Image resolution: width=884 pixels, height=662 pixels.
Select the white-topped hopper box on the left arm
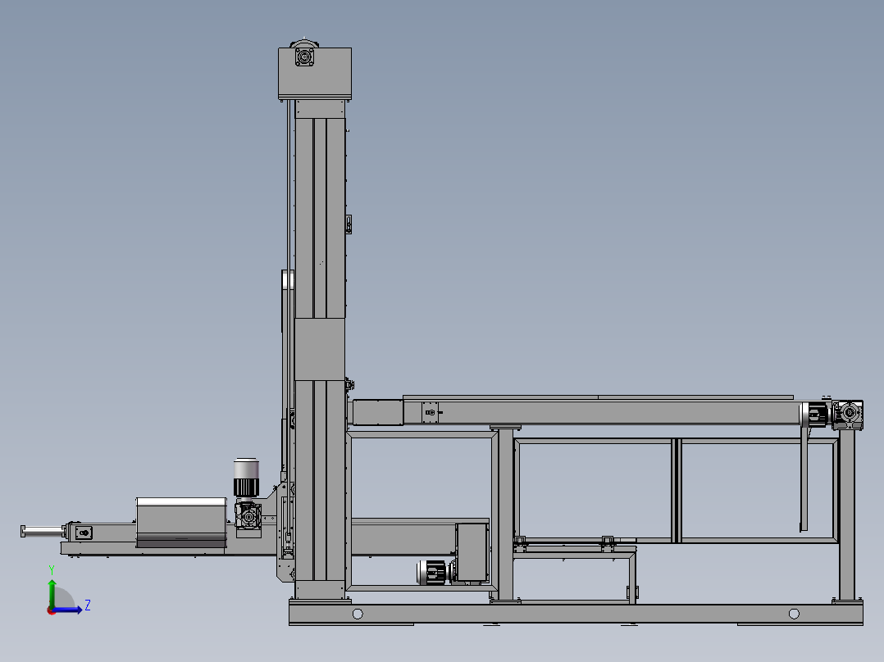[181, 522]
